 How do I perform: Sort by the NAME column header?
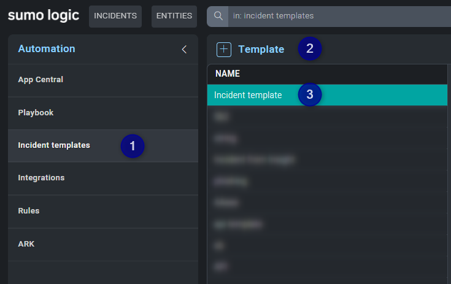(x=227, y=74)
